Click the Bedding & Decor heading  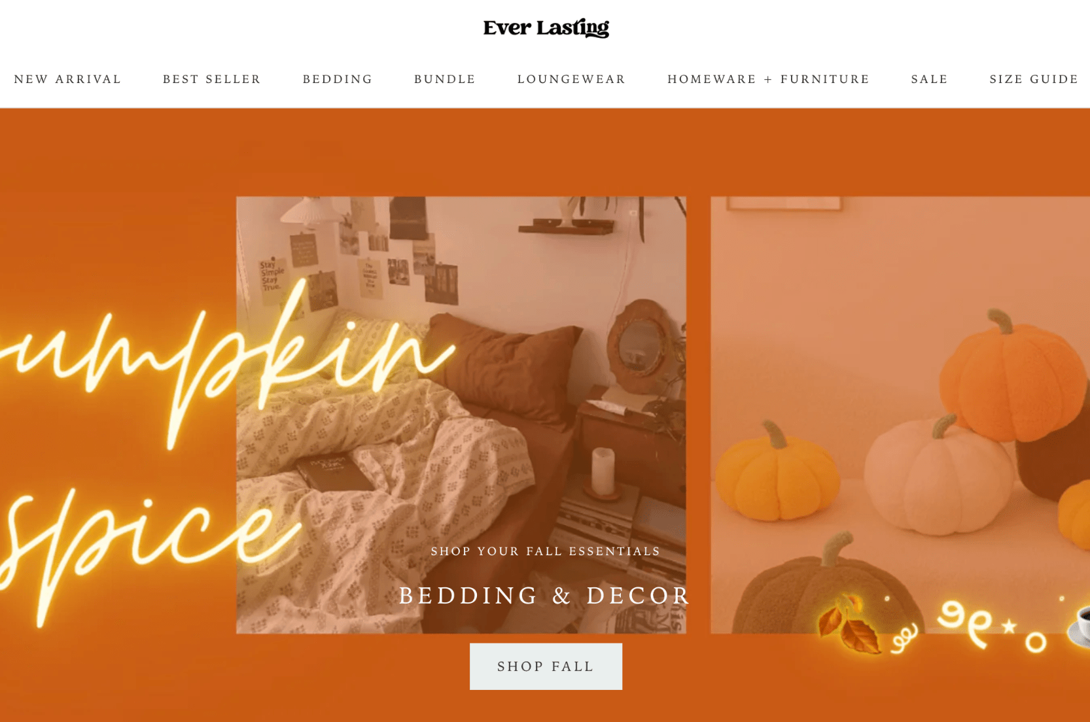tap(545, 596)
